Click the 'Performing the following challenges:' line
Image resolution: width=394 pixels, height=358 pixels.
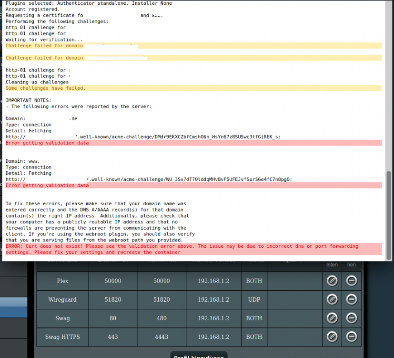(x=57, y=21)
